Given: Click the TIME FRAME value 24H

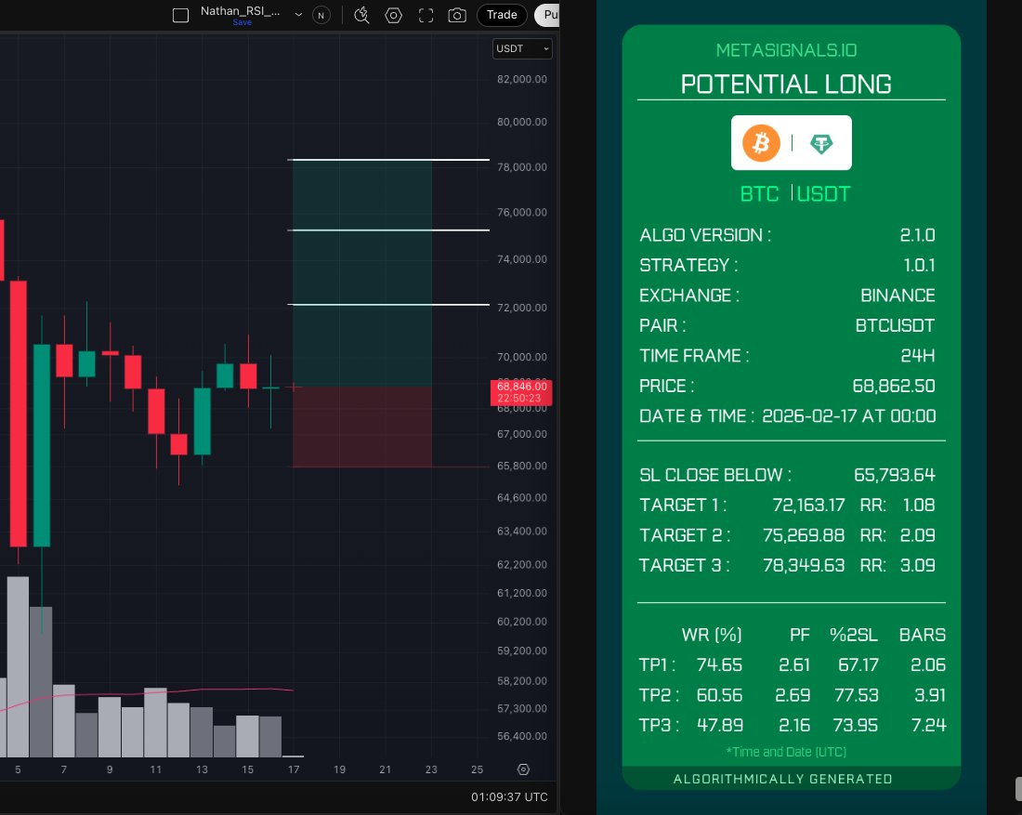Looking at the screenshot, I should pyautogui.click(x=918, y=355).
